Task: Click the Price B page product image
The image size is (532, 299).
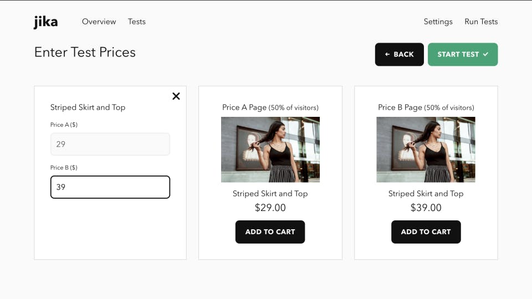Action: (426, 149)
